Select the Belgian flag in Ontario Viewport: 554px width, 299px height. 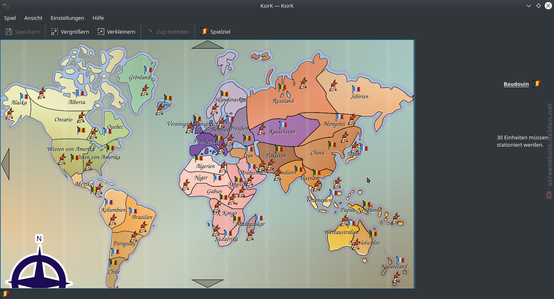pyautogui.click(x=81, y=130)
